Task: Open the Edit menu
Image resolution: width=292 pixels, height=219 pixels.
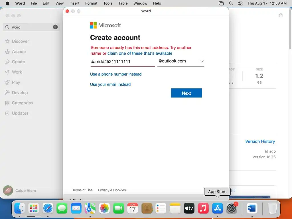Action: [46, 3]
